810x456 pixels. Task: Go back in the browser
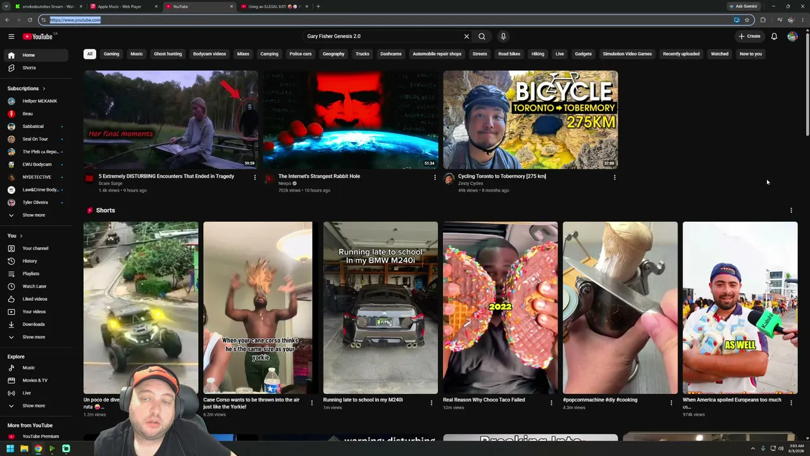tap(7, 20)
